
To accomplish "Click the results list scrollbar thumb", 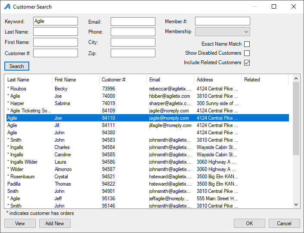I will pyautogui.click(x=296, y=118).
